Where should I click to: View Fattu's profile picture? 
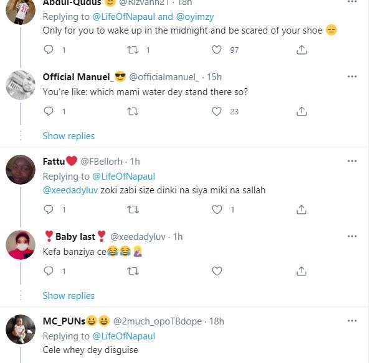(x=21, y=170)
